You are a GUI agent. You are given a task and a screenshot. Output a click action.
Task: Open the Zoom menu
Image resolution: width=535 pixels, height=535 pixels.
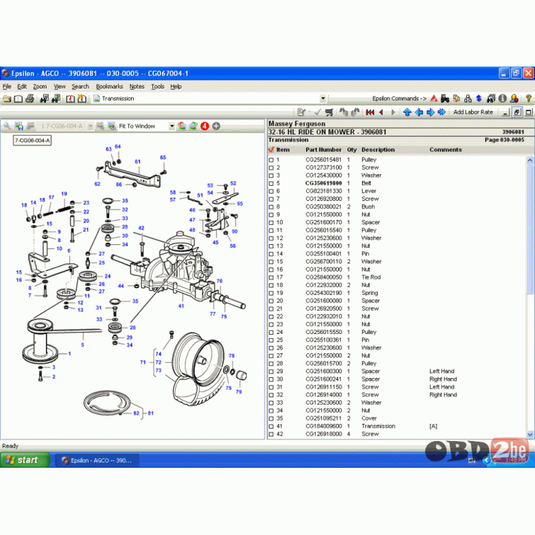click(40, 86)
